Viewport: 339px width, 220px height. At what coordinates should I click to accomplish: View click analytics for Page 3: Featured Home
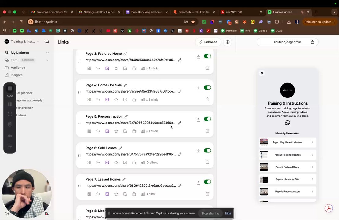tap(149, 68)
